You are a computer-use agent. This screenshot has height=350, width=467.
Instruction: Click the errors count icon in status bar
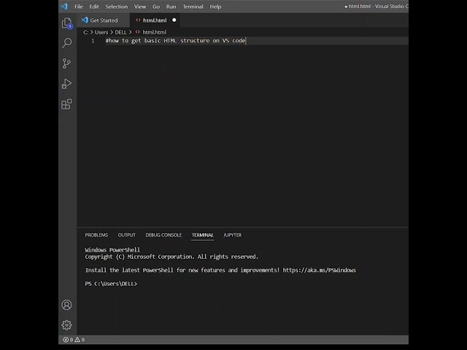coord(66,340)
